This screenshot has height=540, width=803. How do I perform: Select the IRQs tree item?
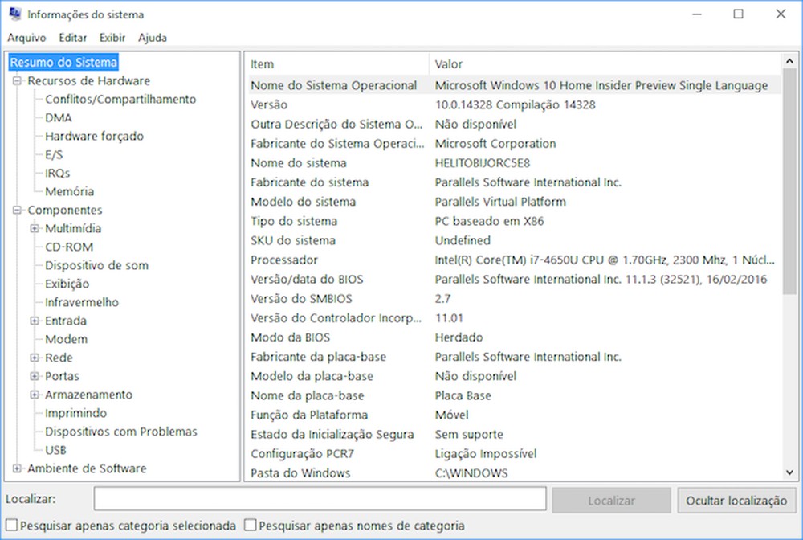tap(57, 173)
